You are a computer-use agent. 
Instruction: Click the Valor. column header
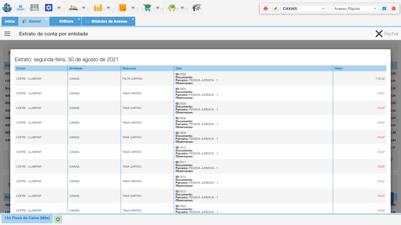point(339,68)
